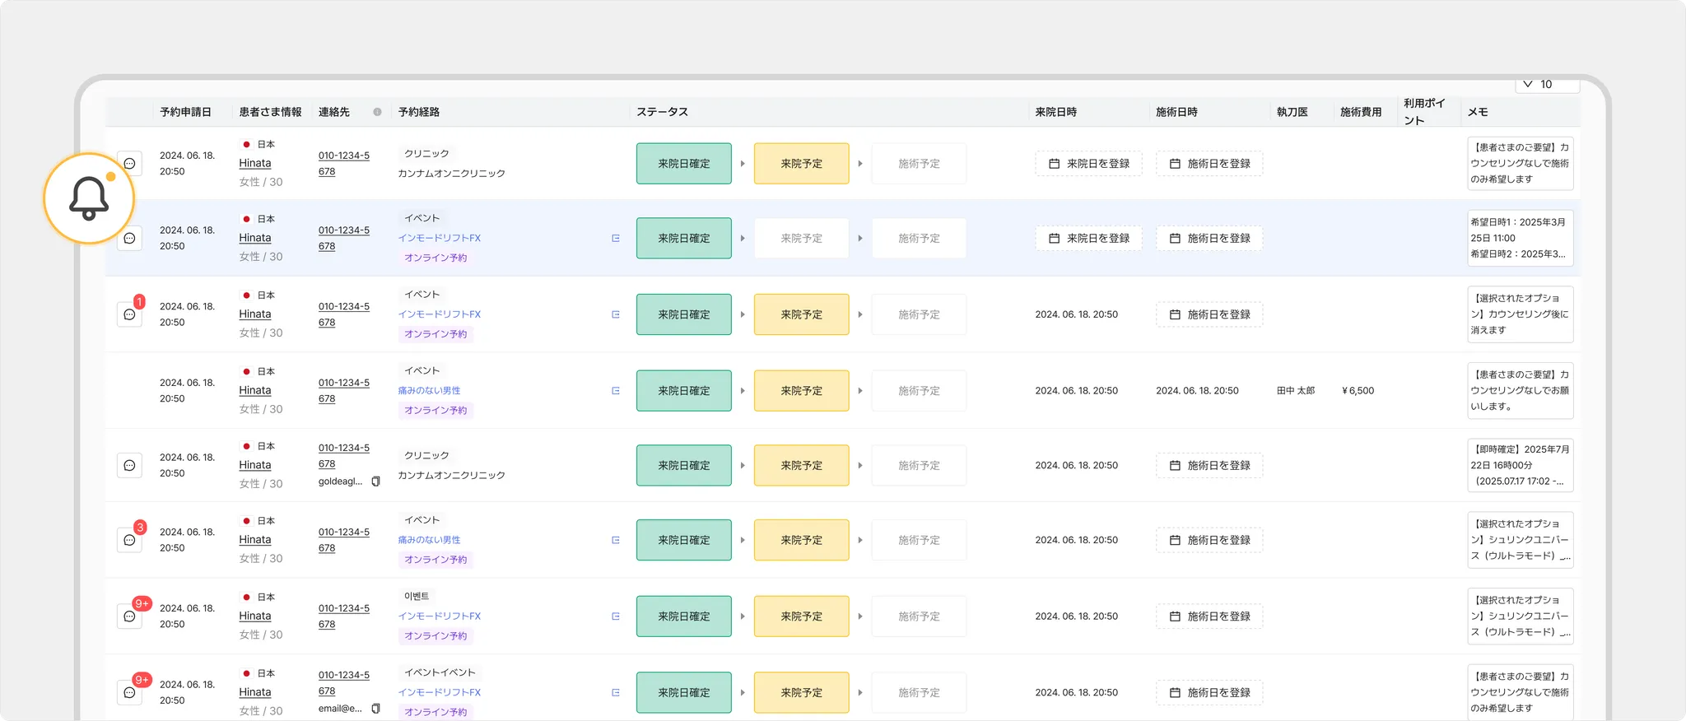Open chat icon in the 希望日時1 memo row

click(x=129, y=238)
